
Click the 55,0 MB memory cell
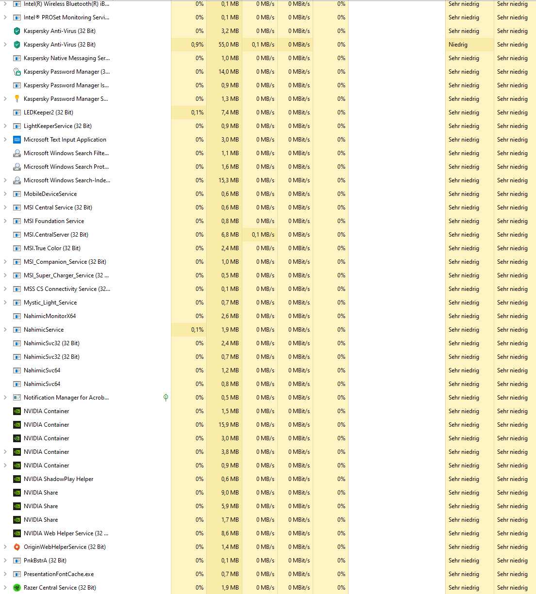pyautogui.click(x=224, y=45)
